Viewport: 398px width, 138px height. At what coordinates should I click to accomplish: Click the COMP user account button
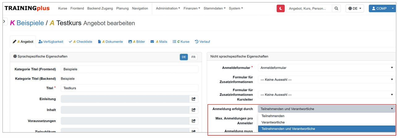(x=382, y=9)
